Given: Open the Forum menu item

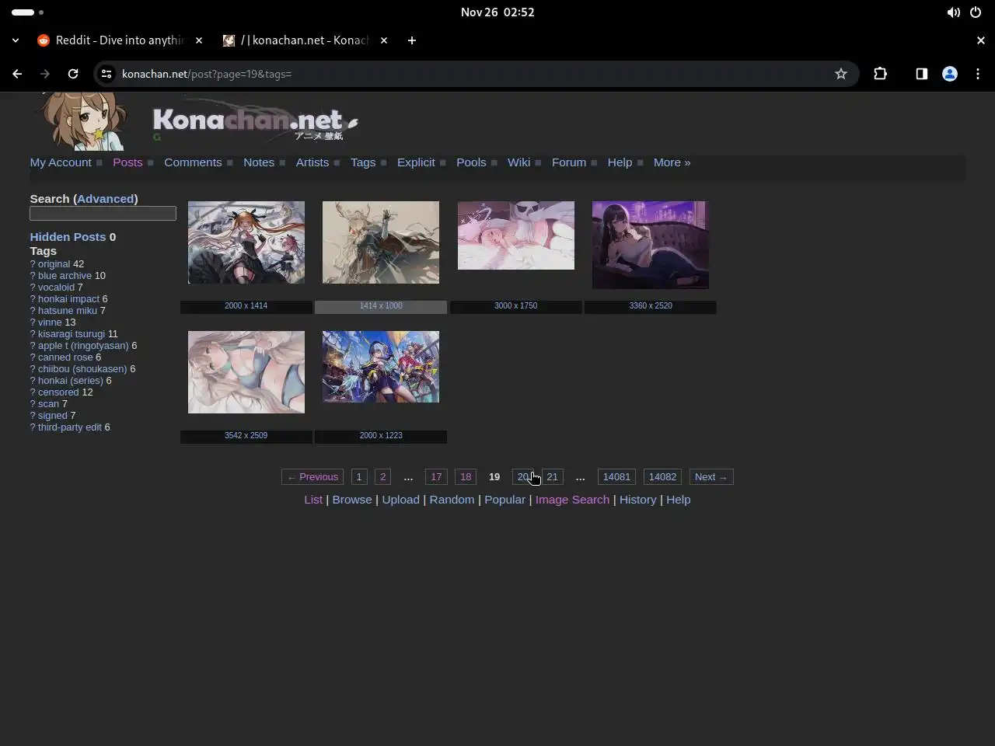Looking at the screenshot, I should coord(569,162).
